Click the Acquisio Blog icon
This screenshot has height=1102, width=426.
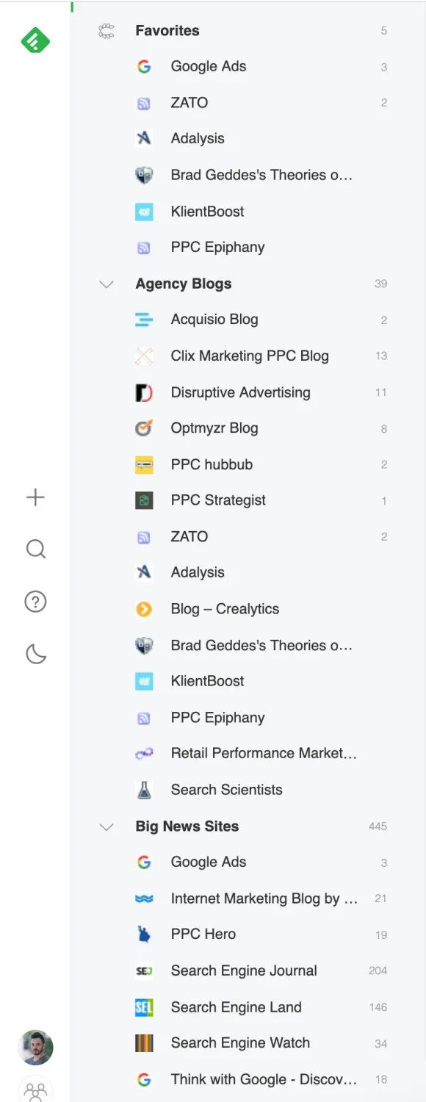point(144,320)
